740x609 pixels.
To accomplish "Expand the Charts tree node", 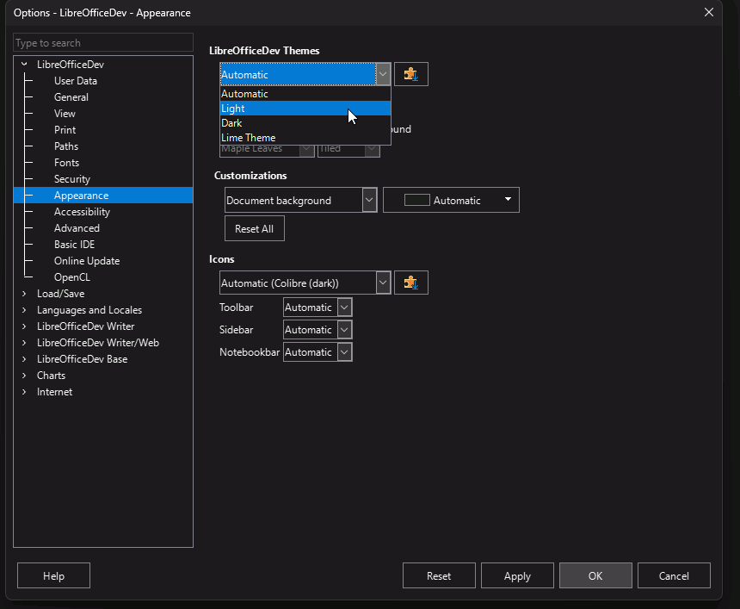I will 25,376.
